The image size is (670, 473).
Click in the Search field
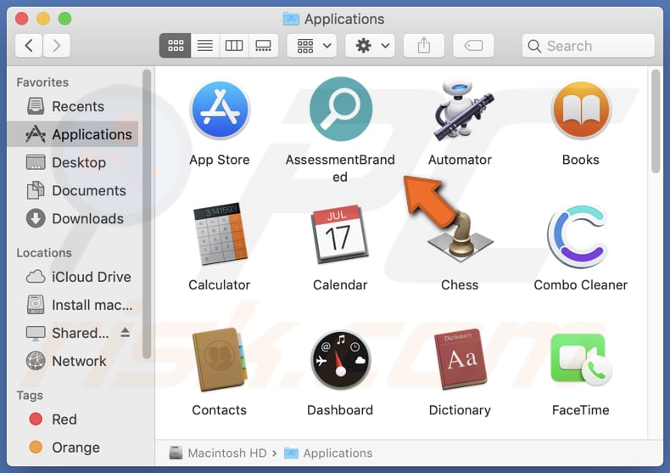coord(588,46)
